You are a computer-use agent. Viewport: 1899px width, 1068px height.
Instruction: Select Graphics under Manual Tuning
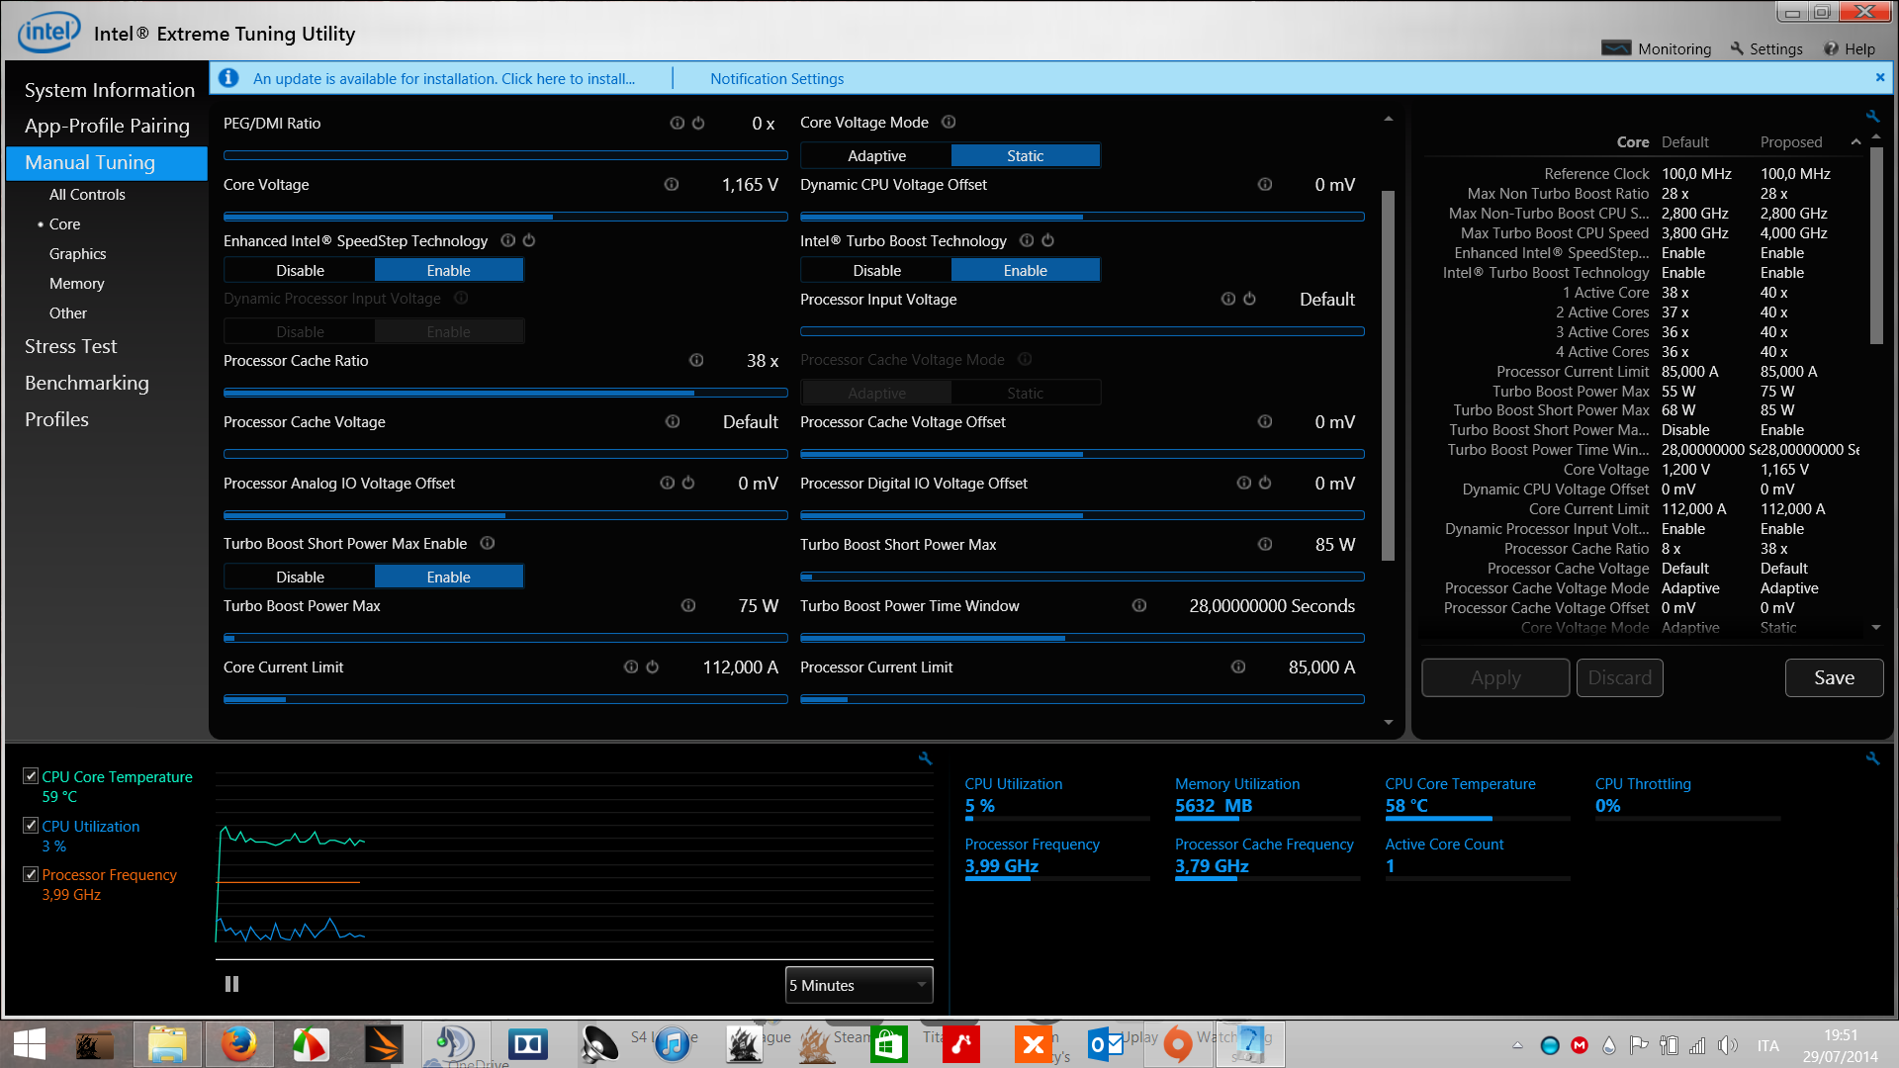[x=77, y=254]
